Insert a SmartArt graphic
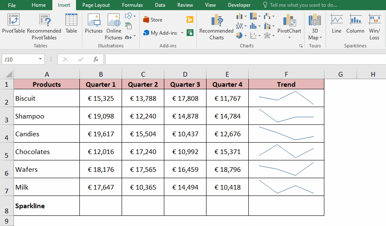The width and height of the screenshot is (386, 226). (x=128, y=26)
